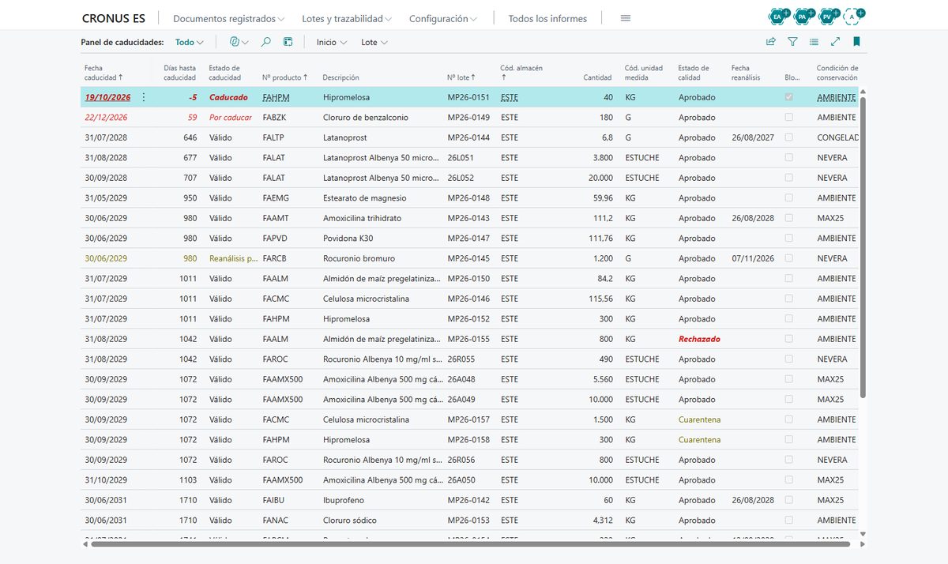
Task: Select the Rechazado quality status cell
Action: [x=699, y=339]
